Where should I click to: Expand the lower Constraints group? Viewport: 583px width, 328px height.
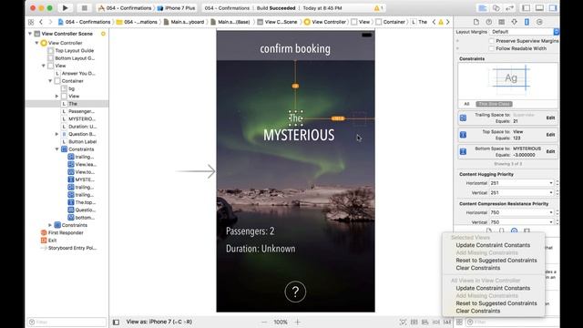click(50, 225)
